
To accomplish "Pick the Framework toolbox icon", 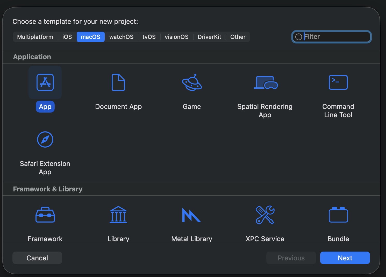I will 45,215.
